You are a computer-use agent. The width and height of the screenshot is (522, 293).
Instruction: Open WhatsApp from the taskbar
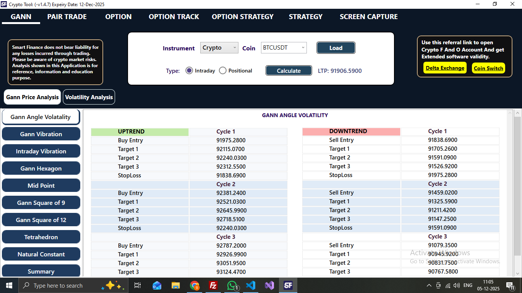[232, 285]
